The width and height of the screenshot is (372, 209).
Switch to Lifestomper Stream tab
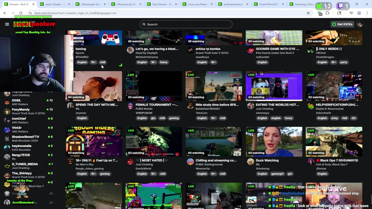pyautogui.click(x=91, y=4)
